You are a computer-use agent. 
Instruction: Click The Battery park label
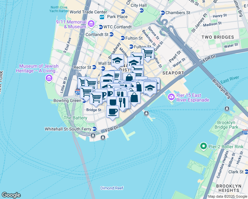tap(76, 118)
